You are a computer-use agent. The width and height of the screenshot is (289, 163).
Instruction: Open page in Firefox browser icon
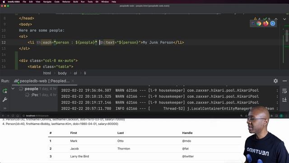(x=266, y=24)
